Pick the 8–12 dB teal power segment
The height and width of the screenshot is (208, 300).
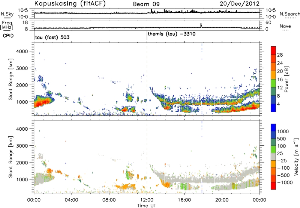tap(273, 92)
